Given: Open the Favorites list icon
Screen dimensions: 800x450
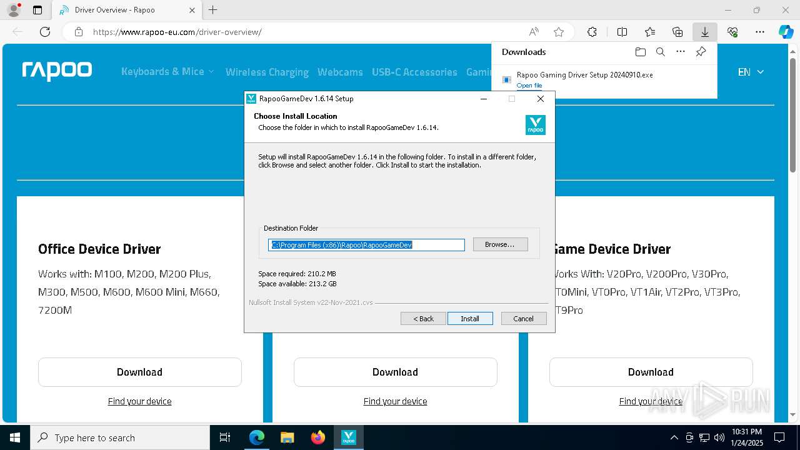Looking at the screenshot, I should pos(650,32).
